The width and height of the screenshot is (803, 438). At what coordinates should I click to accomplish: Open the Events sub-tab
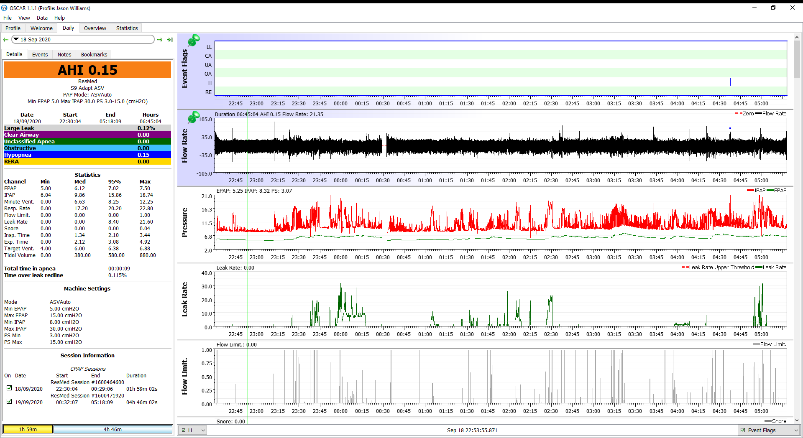tap(40, 54)
